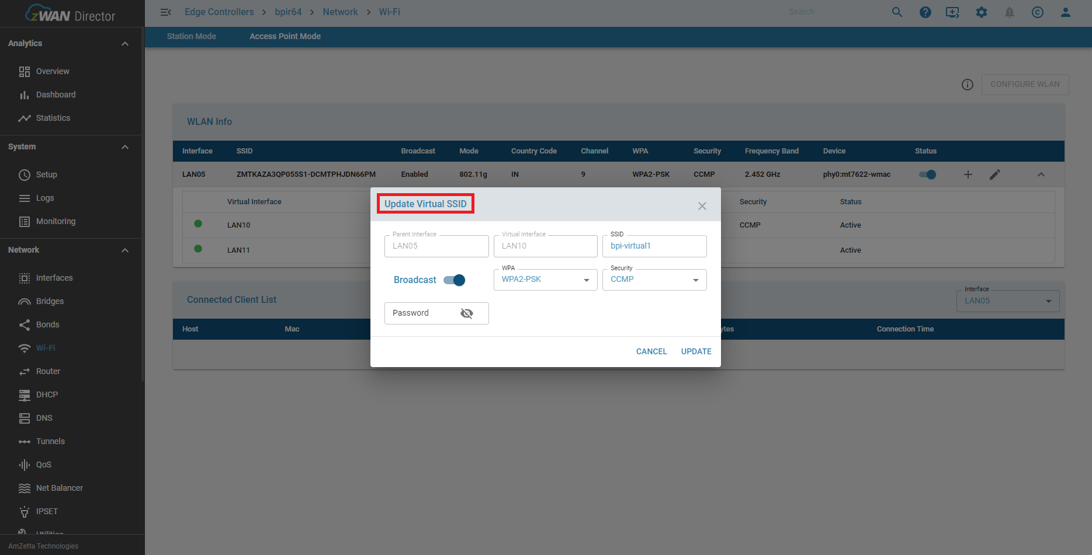Click the search magnifier icon in header
This screenshot has width=1092, height=555.
[897, 12]
